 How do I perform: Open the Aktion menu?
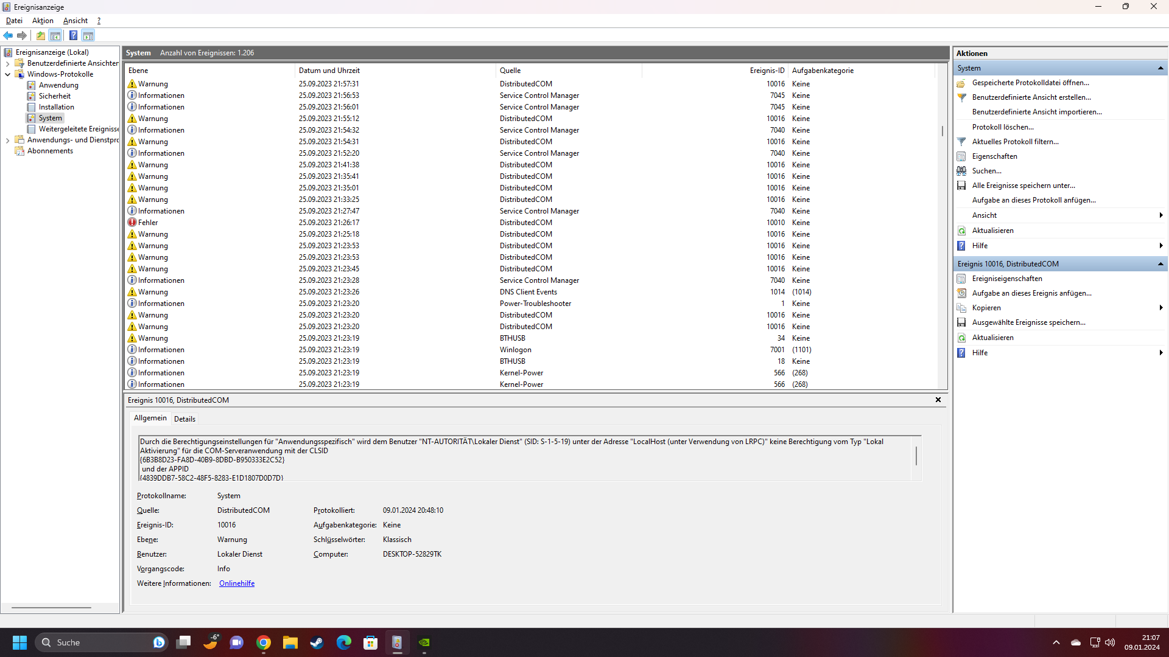tap(43, 21)
